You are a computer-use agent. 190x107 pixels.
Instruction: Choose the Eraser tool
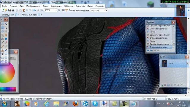6,43
